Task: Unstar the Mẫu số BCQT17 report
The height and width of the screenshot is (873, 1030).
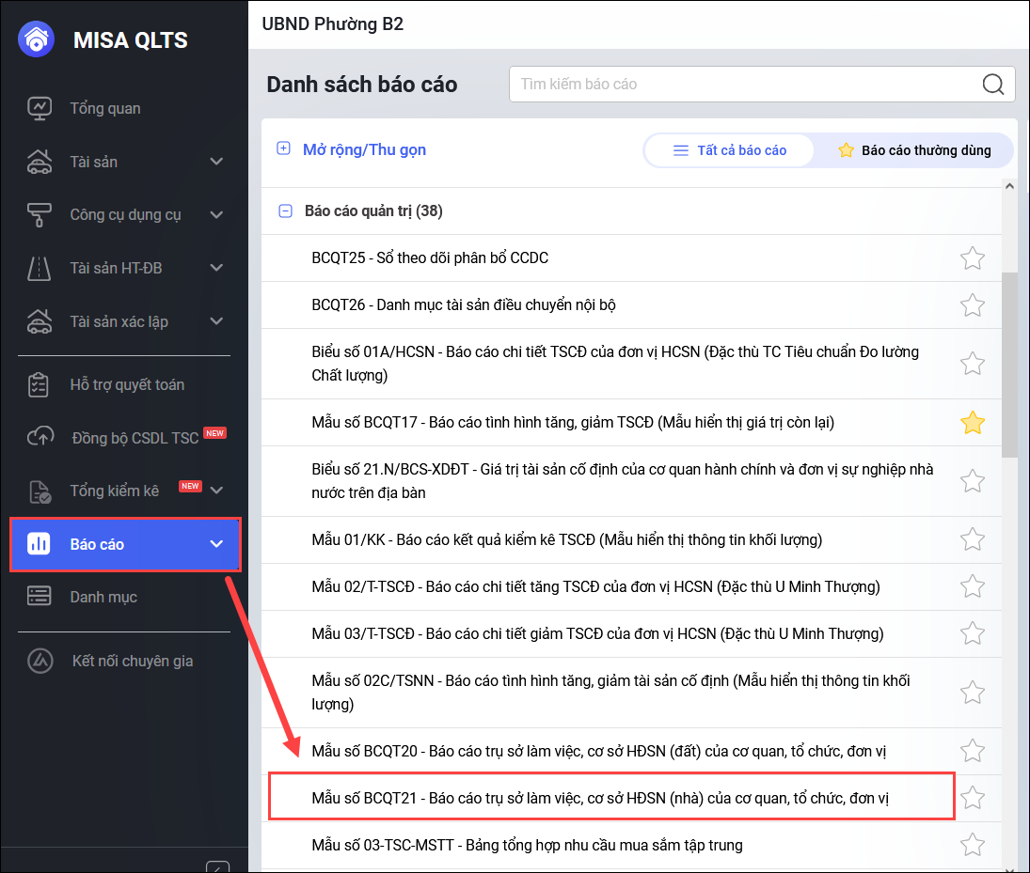Action: point(973,423)
